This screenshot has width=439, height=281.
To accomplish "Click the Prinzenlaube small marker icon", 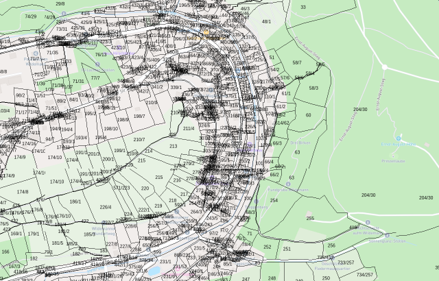I will coord(393,156).
